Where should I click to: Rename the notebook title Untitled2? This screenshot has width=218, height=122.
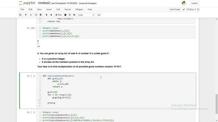44,3
